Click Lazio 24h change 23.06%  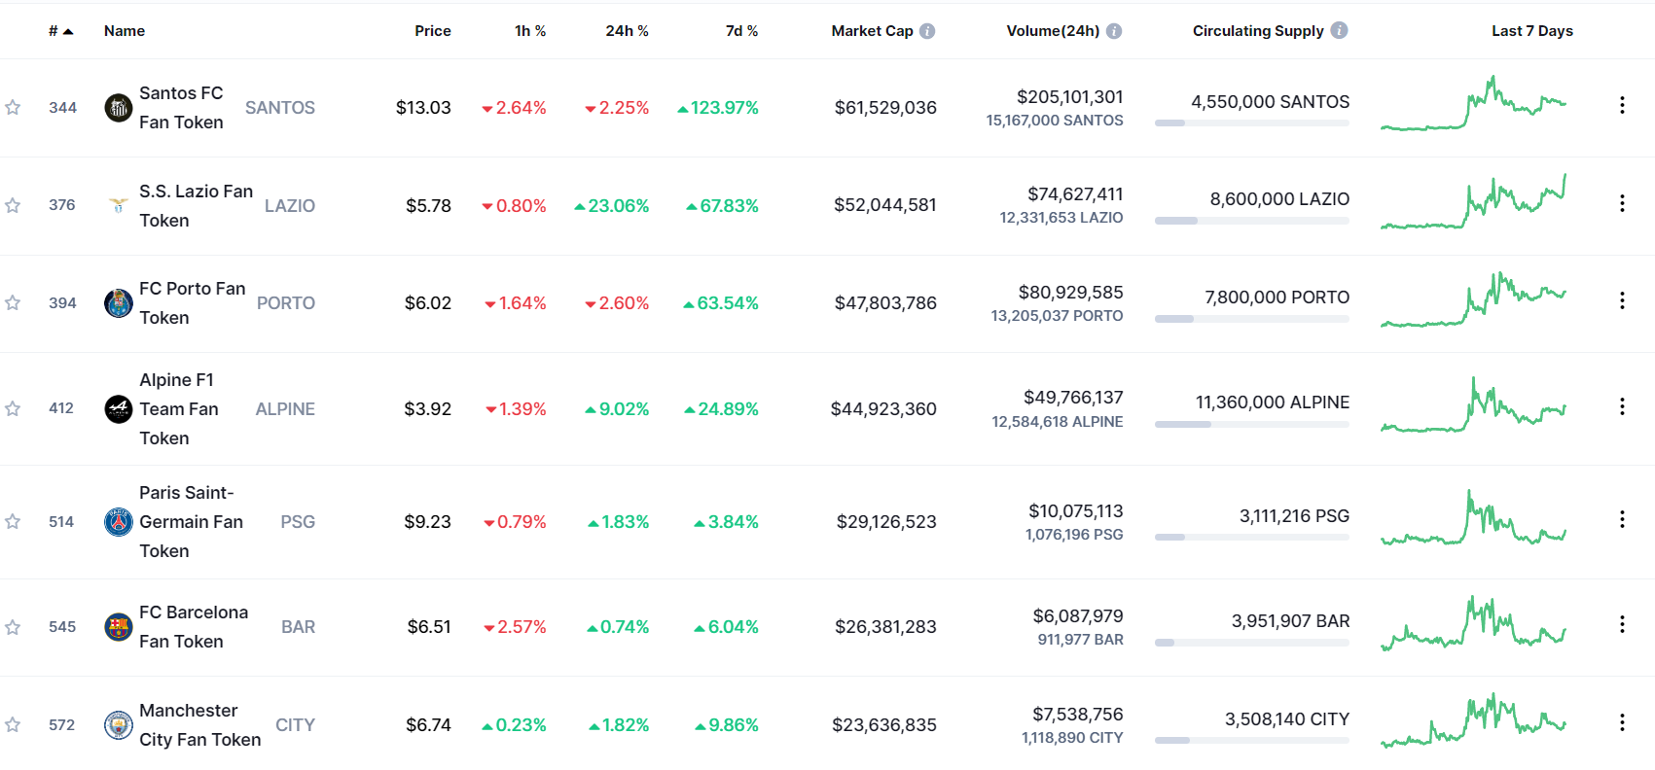point(611,206)
